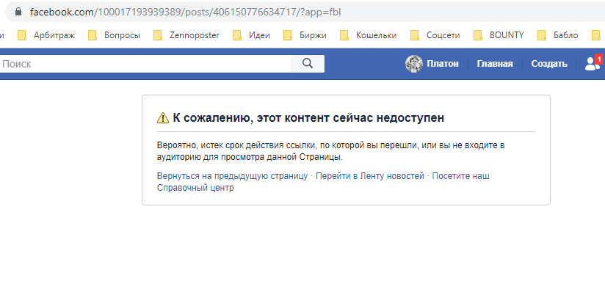Open the Zennoposter bookmarks folder

tap(186, 35)
